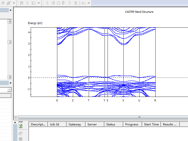Click the stop animation square button

[58, 3]
